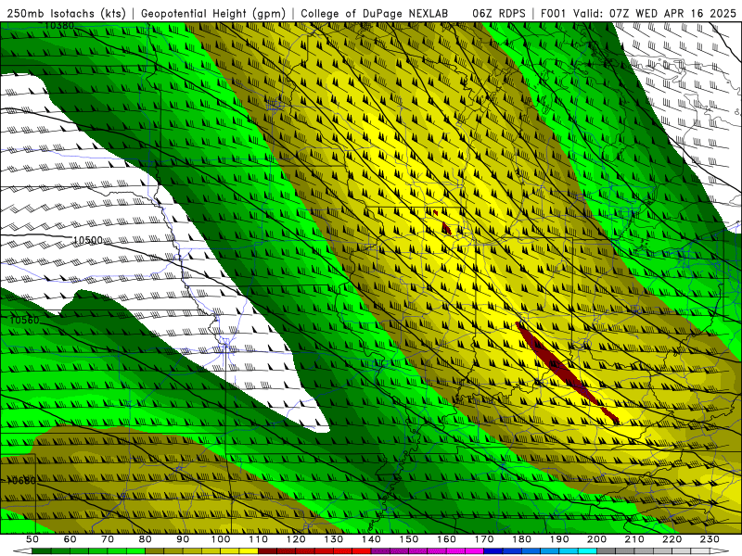
Task: Click the "06Z RDPS" model run label
Action: pyautogui.click(x=499, y=14)
